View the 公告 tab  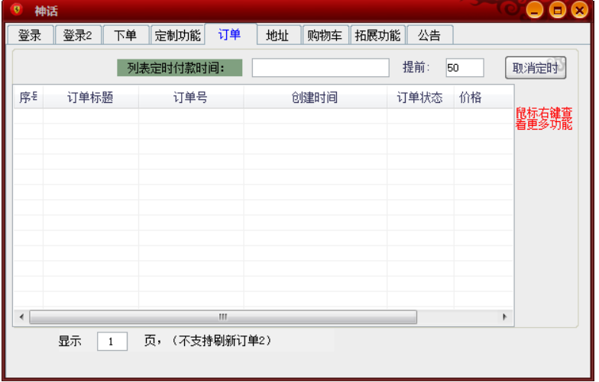429,35
